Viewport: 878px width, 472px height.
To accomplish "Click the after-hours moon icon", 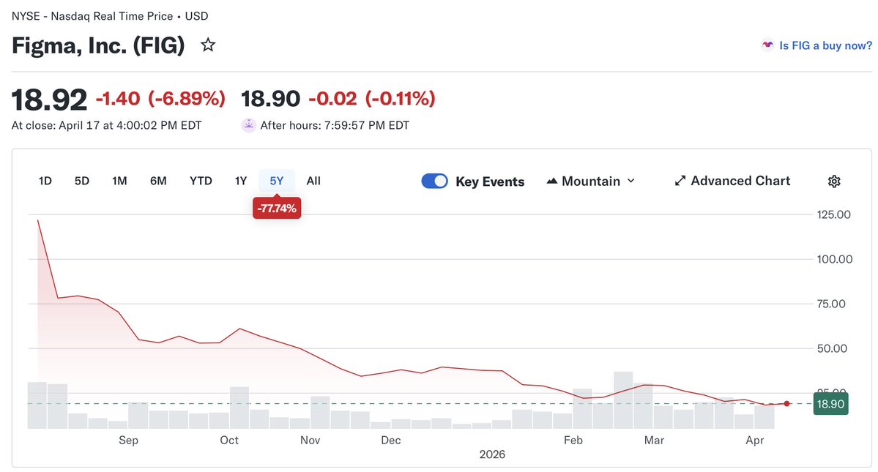I will click(249, 125).
